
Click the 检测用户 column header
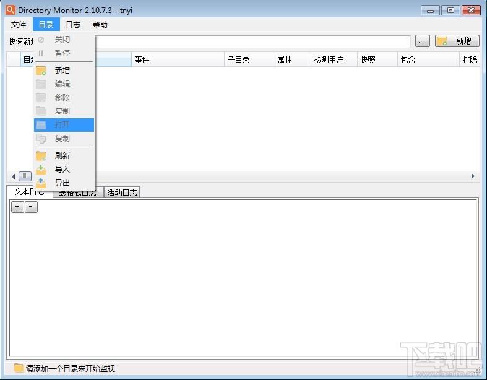tap(334, 59)
